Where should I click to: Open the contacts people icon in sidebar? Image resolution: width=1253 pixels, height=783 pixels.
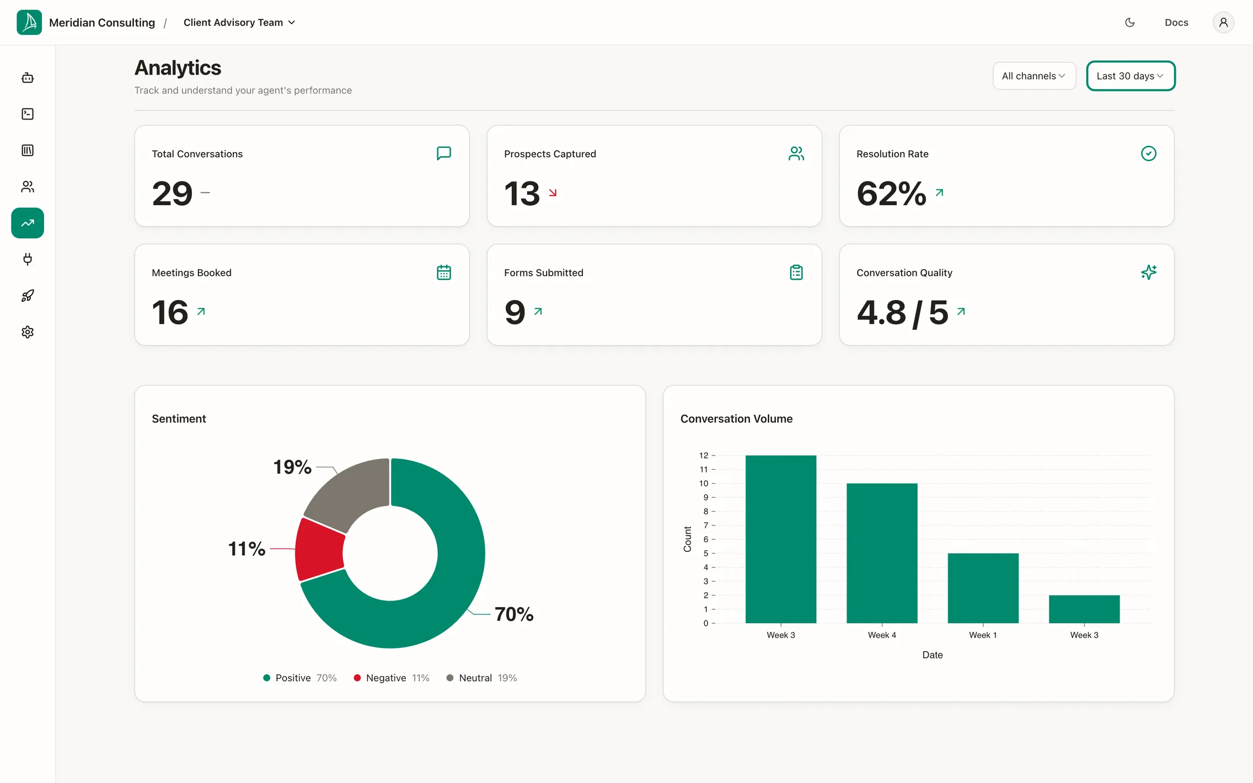click(28, 187)
